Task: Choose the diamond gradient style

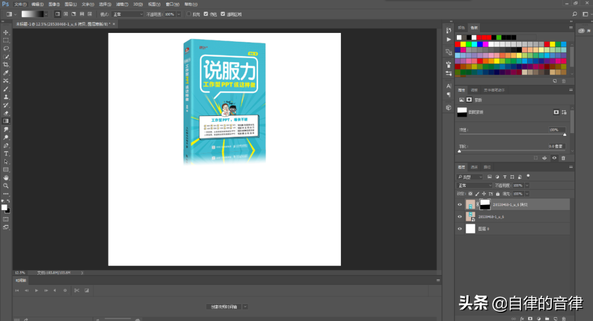Action: [x=89, y=14]
